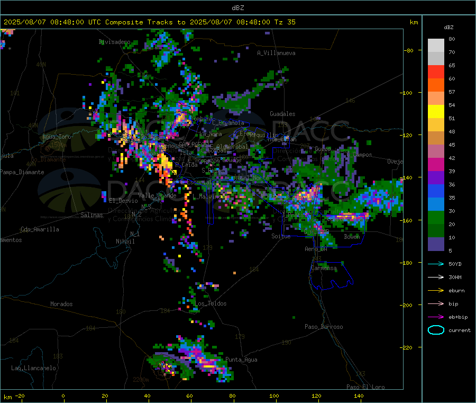Viewport: 476px width, 403px height.
Task: Click the 100 tick on the horizontal axis
Action: point(274,396)
